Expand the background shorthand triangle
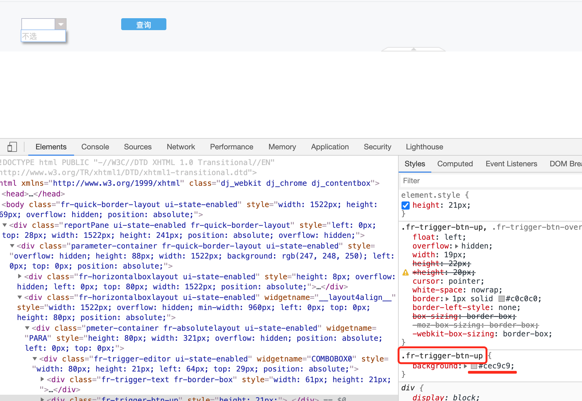 tap(466, 366)
